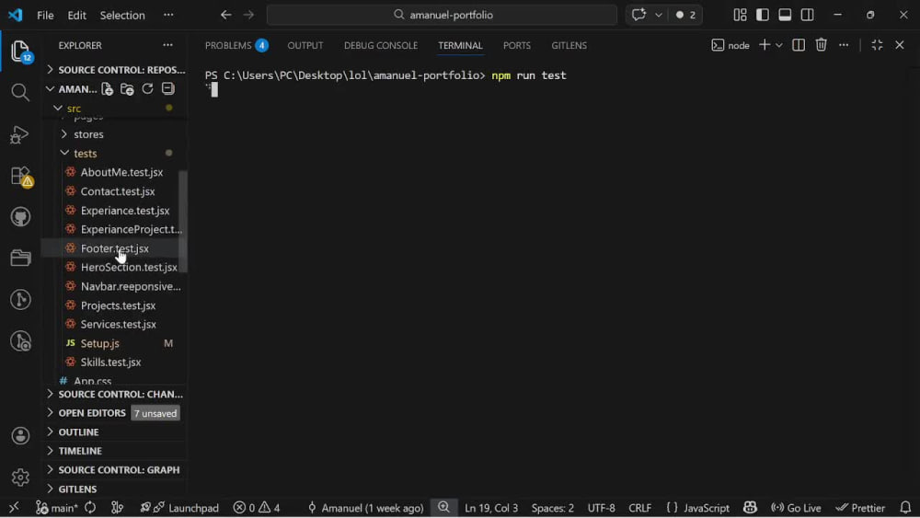Viewport: 920px width, 518px height.
Task: Synchronize changes with the sync icon in the status bar
Action: (x=90, y=508)
